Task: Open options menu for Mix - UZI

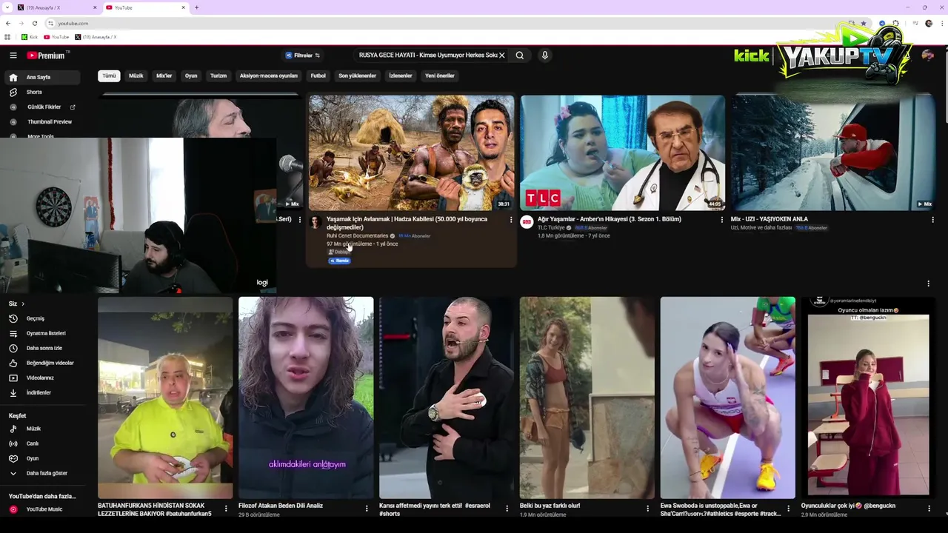Action: [x=932, y=220]
